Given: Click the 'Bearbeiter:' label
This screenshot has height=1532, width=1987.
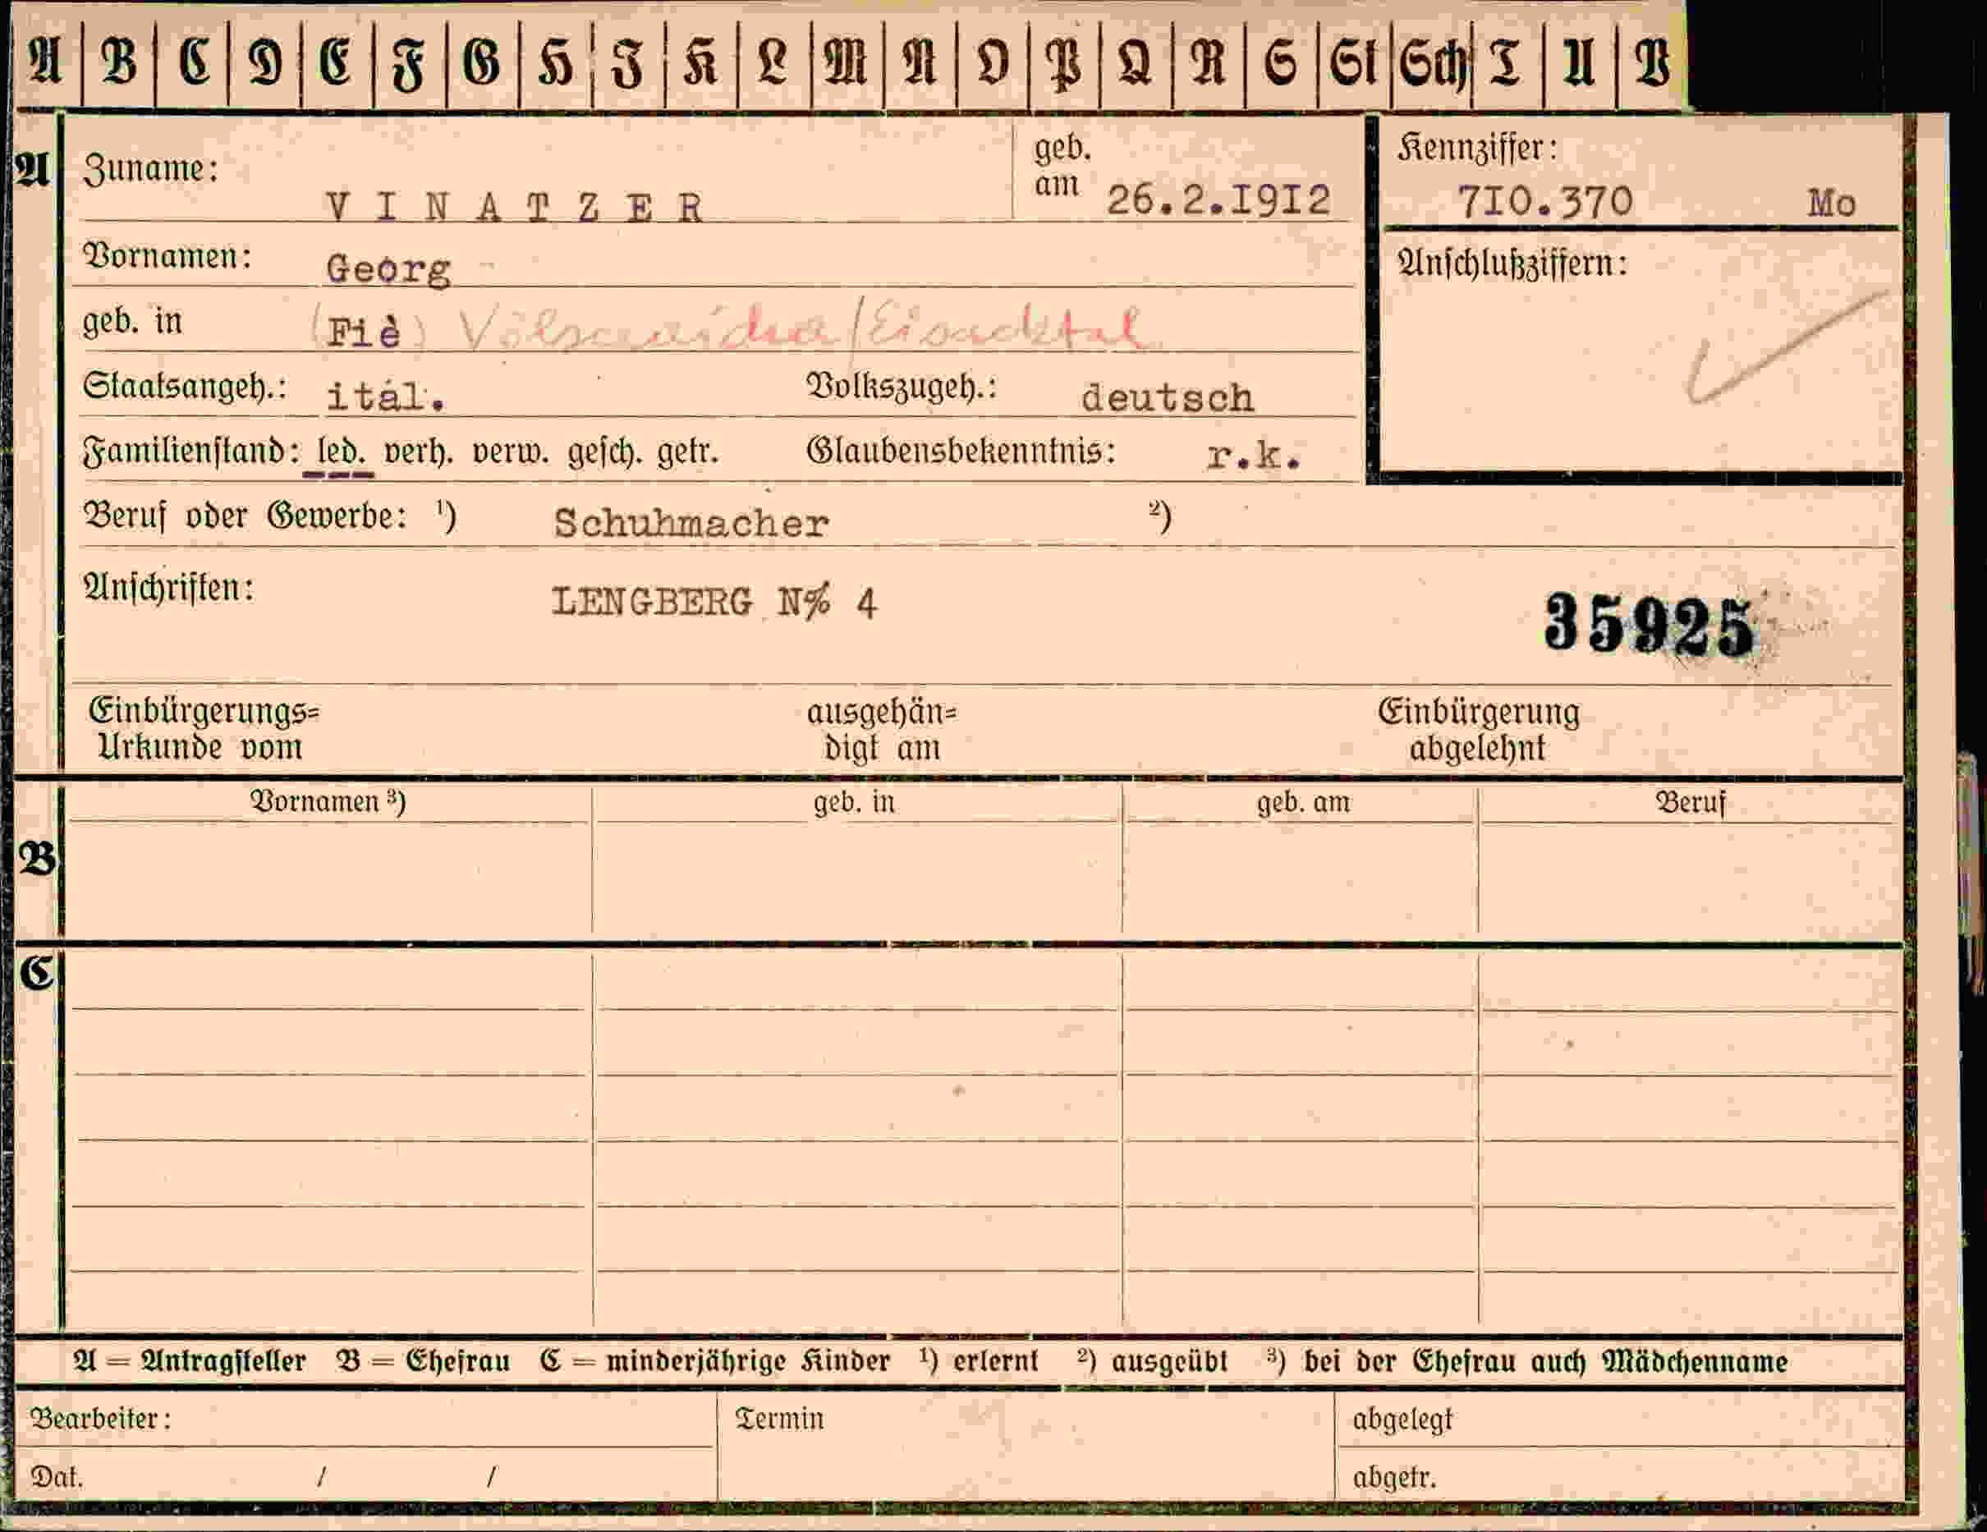Looking at the screenshot, I should click(x=101, y=1420).
